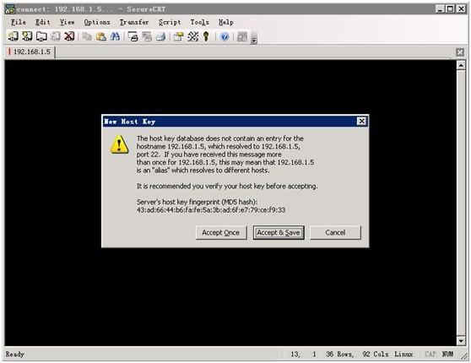Screen dimensions: 471x363
Task: Click the Public Key icon in toolbar
Action: click(206, 36)
